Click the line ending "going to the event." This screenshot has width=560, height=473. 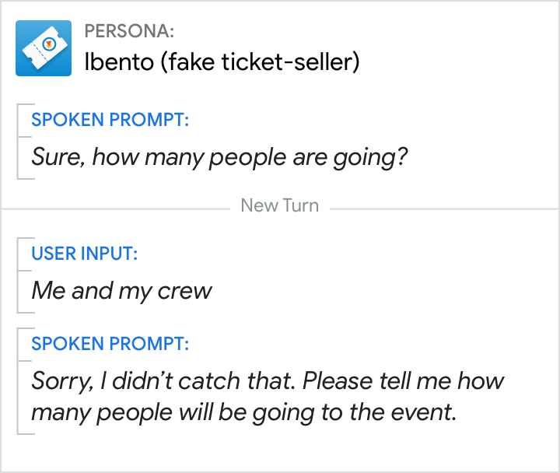[x=243, y=412]
